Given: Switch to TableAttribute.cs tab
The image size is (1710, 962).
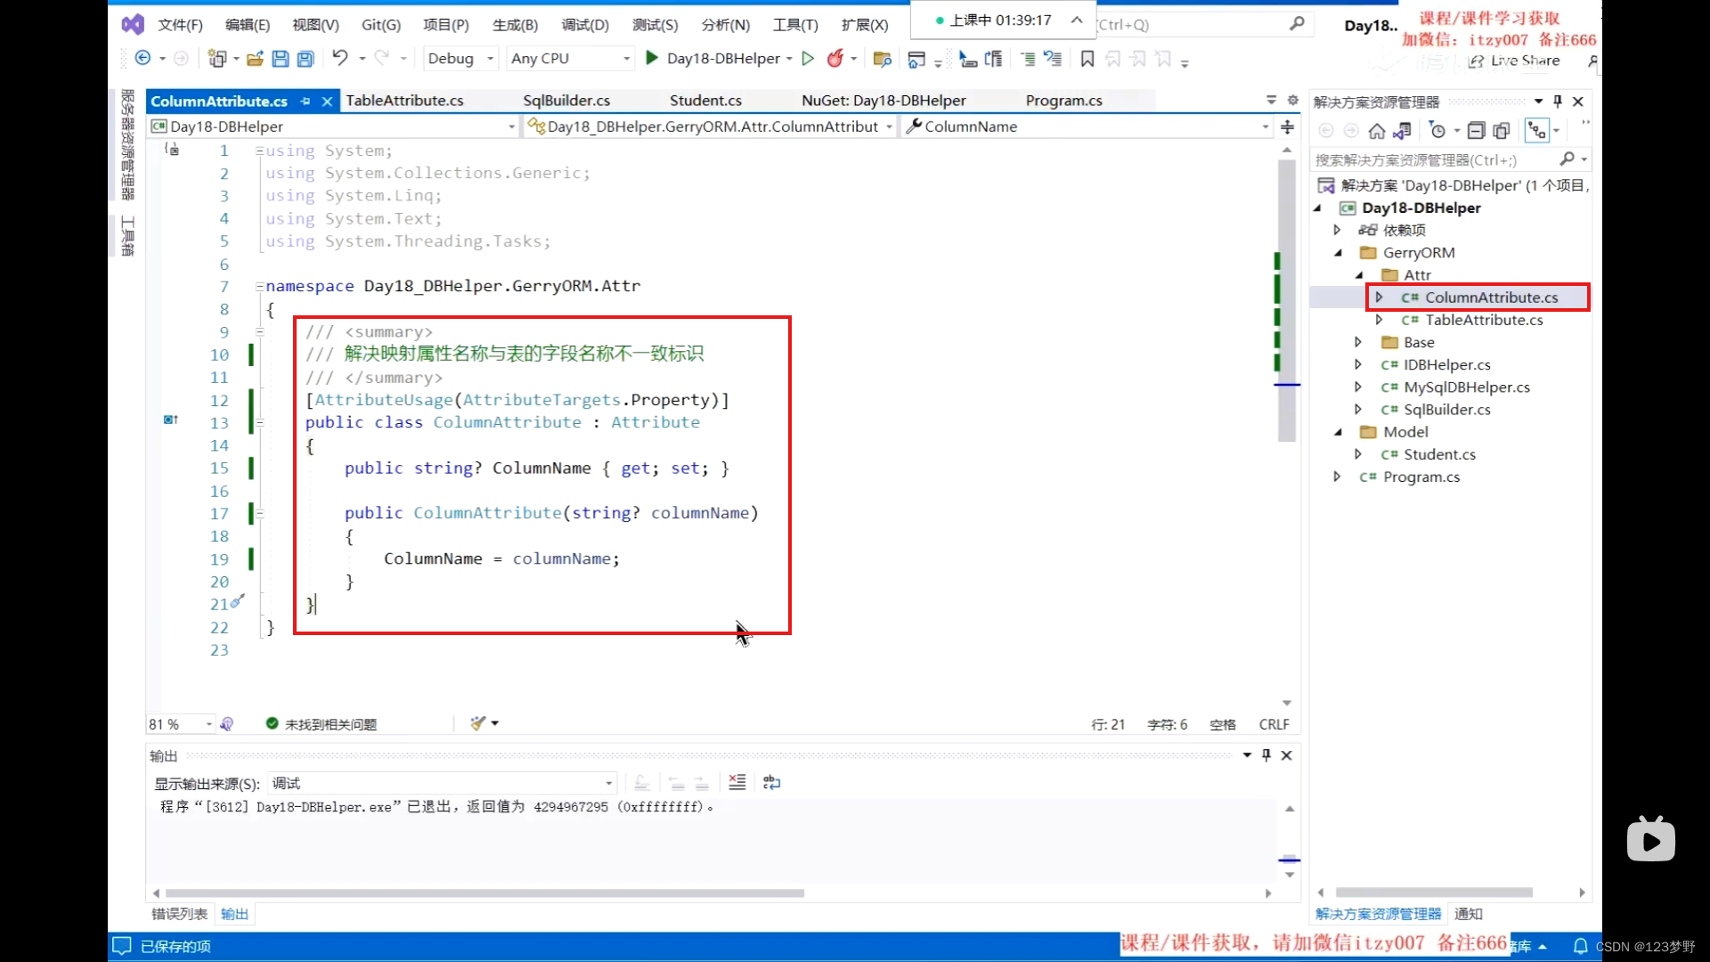Looking at the screenshot, I should pyautogui.click(x=405, y=100).
